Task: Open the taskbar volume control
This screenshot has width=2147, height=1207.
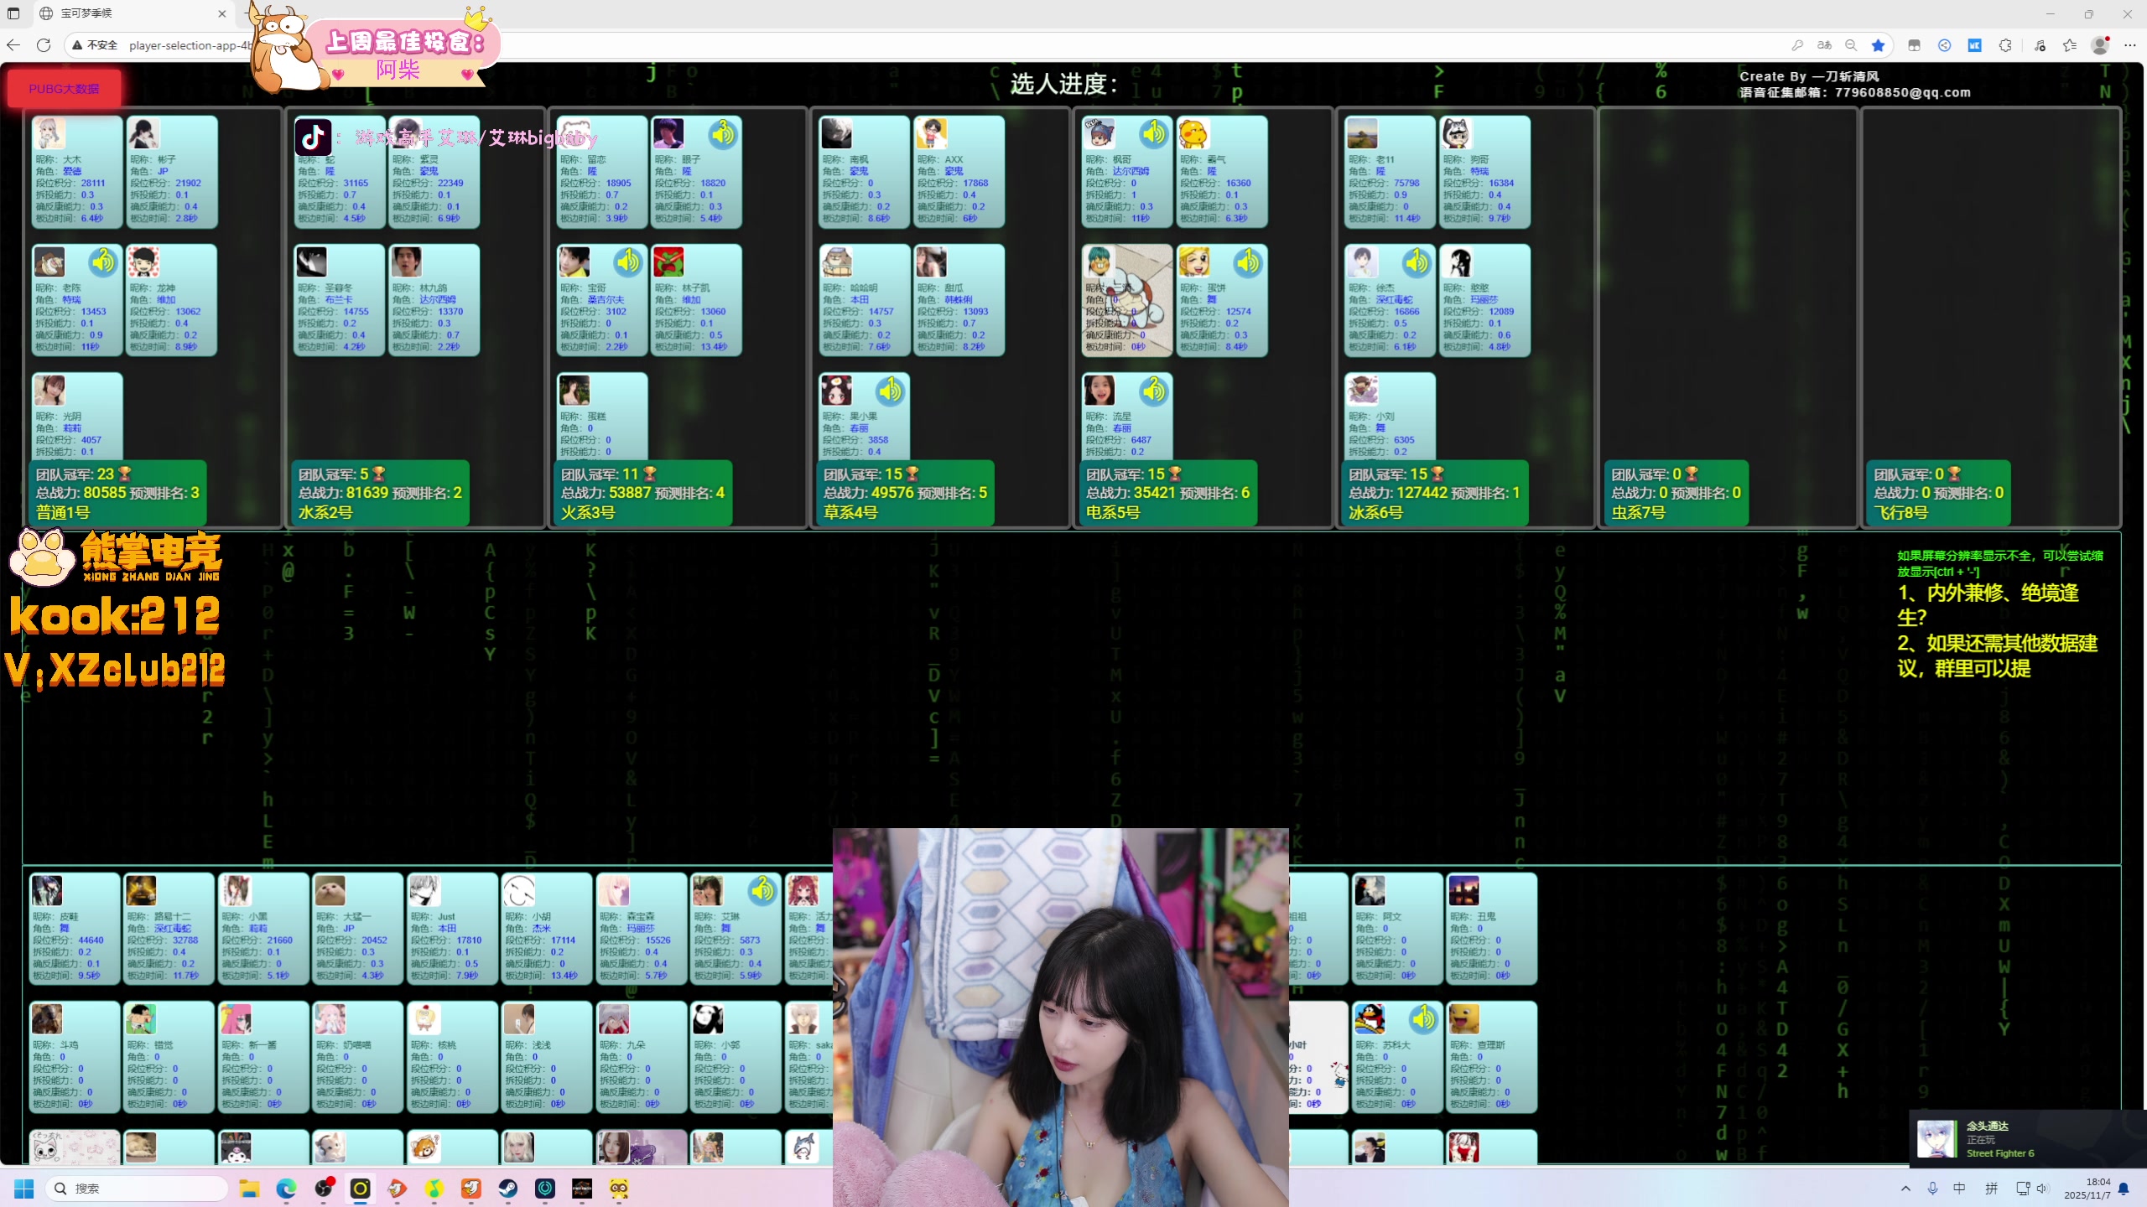Action: [2041, 1189]
